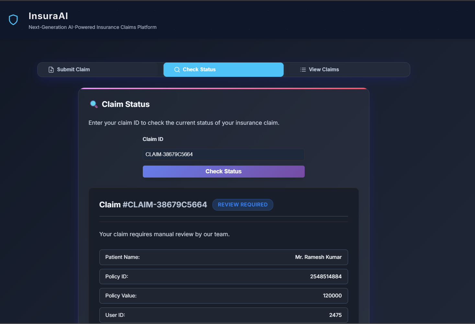The image size is (475, 324).
Task: Click the "Claim Status" heading
Action: [x=126, y=104]
